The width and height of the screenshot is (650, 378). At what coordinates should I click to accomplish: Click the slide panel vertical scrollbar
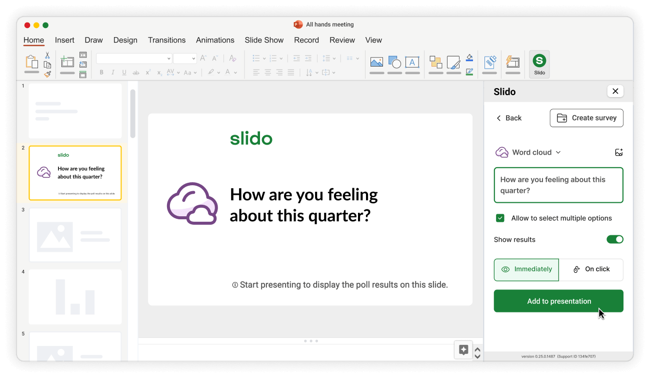point(132,114)
